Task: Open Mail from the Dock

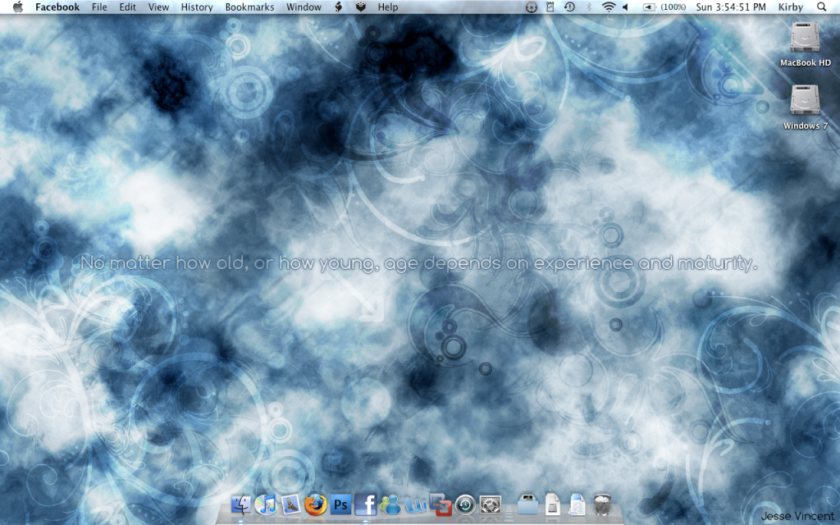Action: (x=290, y=504)
